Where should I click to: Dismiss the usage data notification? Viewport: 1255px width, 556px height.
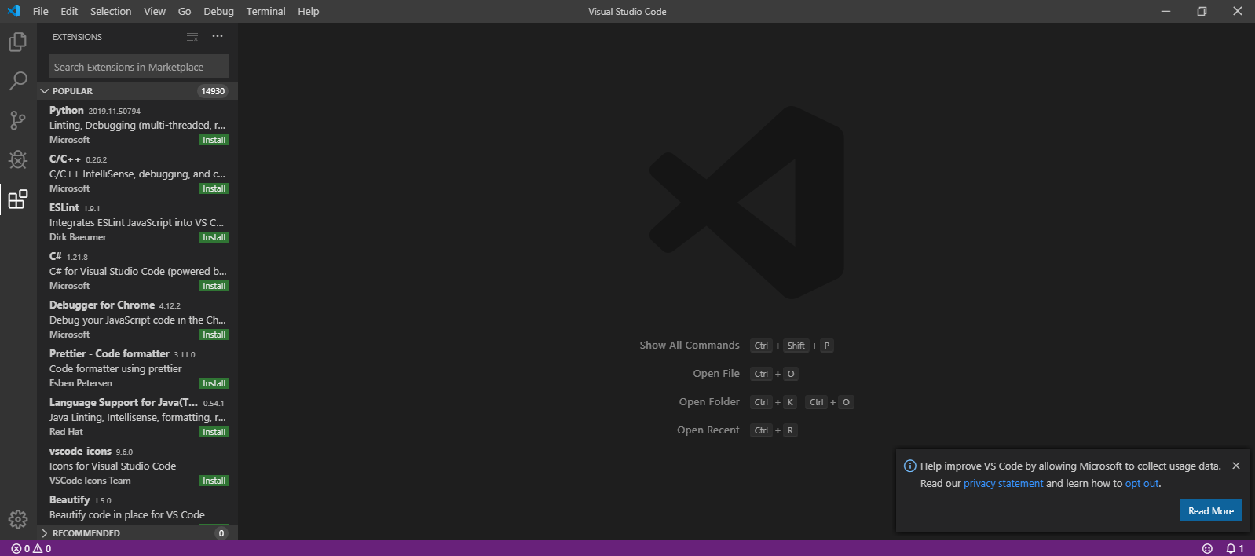pos(1236,466)
